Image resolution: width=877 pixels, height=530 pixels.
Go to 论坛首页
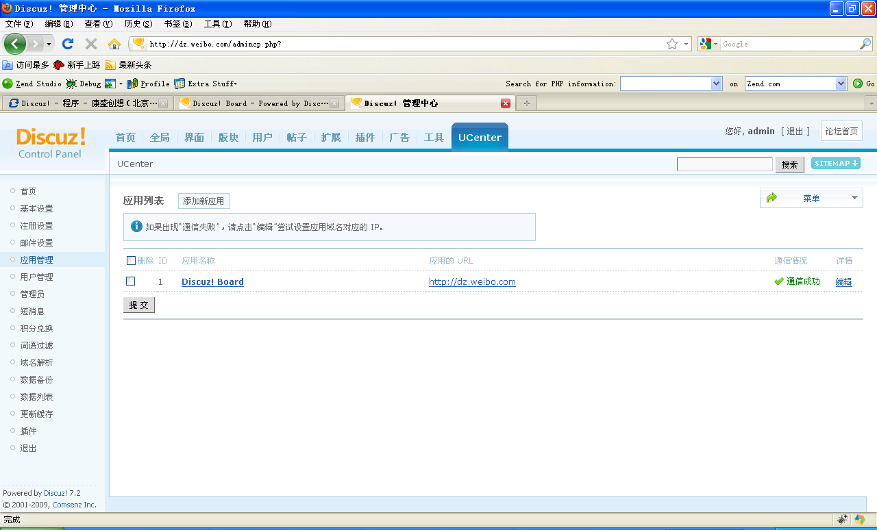[x=841, y=131]
